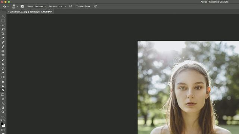Click the Exposure value field showing 20%

point(60,6)
